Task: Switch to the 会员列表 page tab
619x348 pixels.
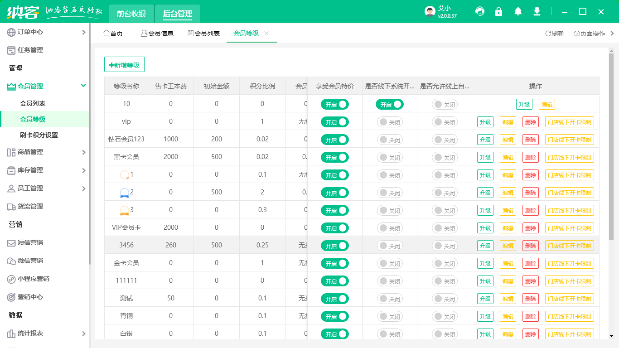Action: (x=203, y=34)
